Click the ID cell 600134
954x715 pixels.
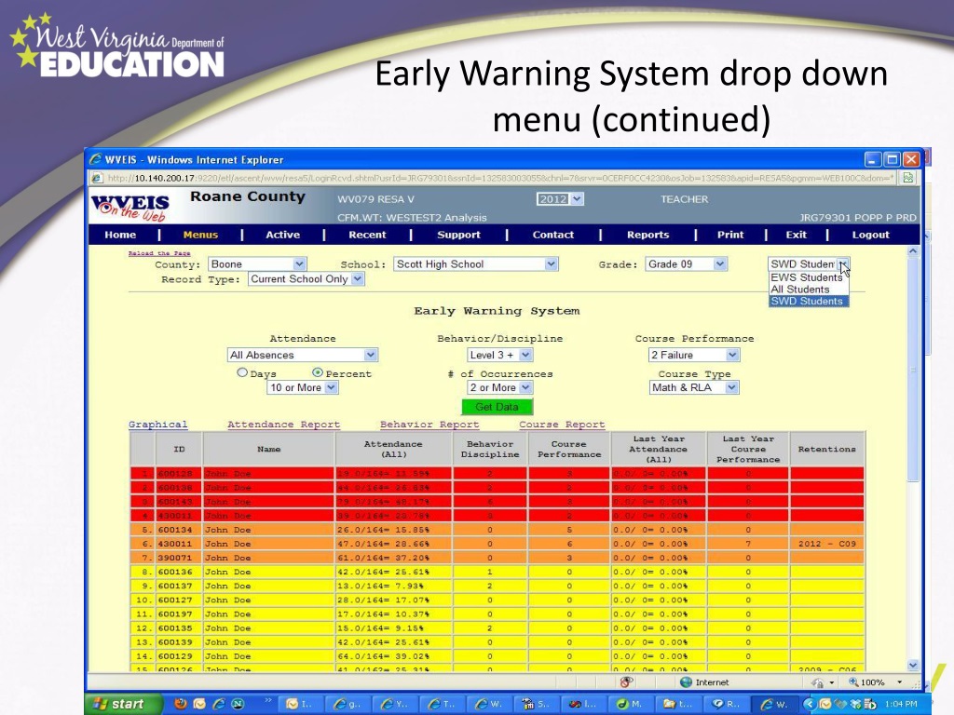coord(179,530)
